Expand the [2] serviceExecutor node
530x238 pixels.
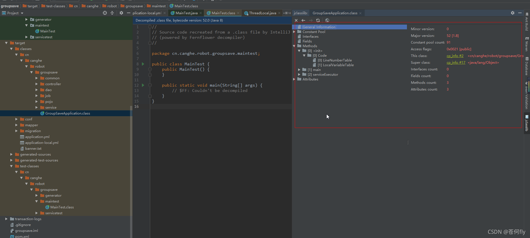click(x=299, y=75)
